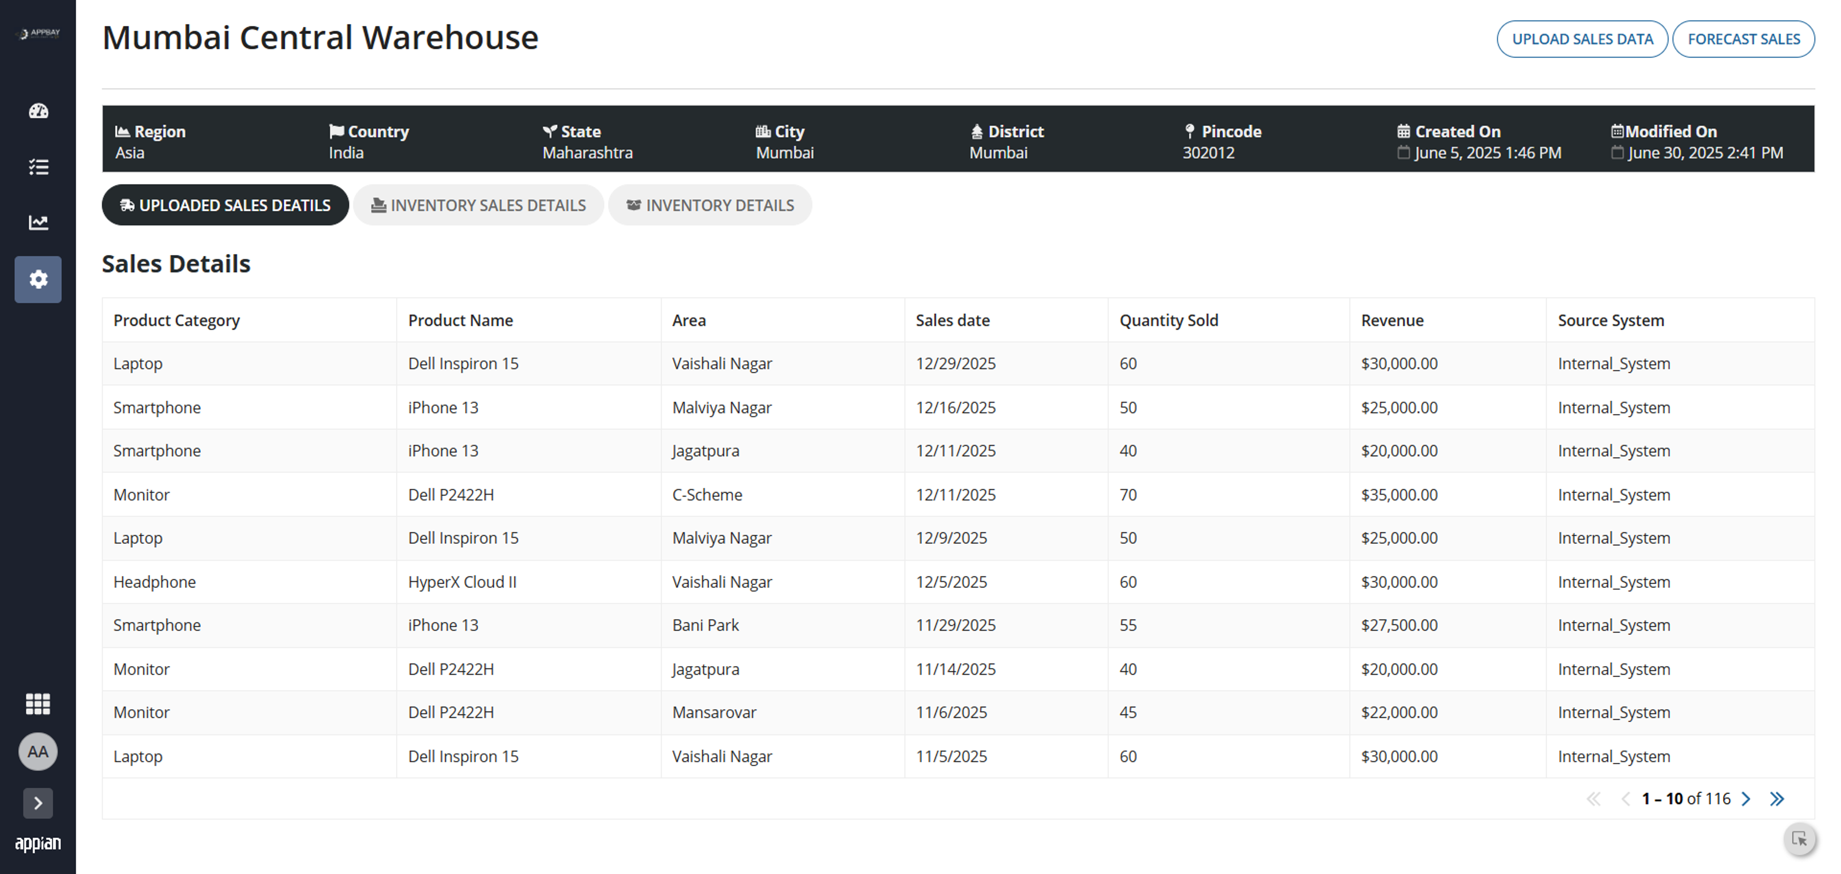Image resolution: width=1841 pixels, height=874 pixels.
Task: Jump to last page of sales results
Action: click(1777, 799)
